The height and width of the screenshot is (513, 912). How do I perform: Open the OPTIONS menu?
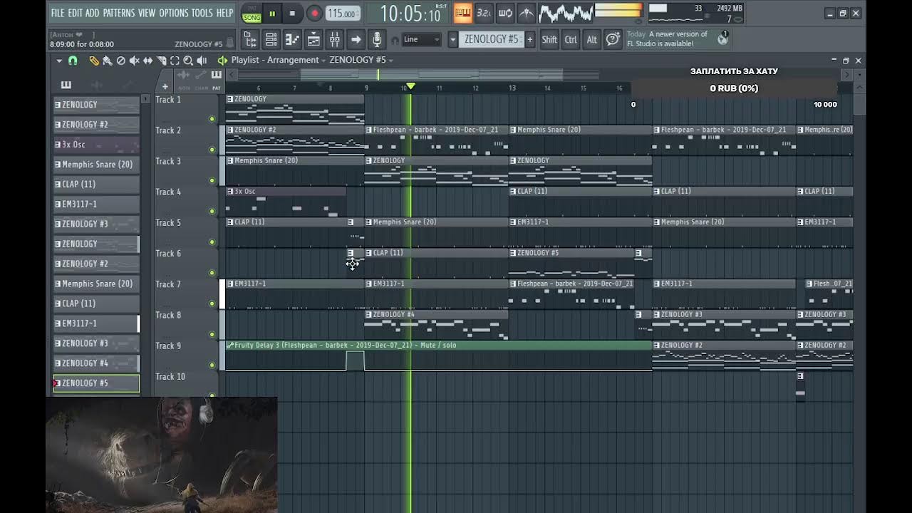pos(174,13)
